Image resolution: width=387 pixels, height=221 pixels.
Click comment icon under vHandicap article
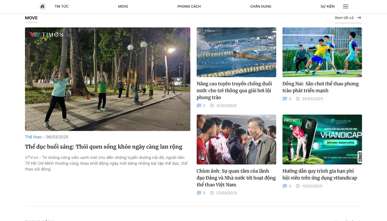click(285, 186)
